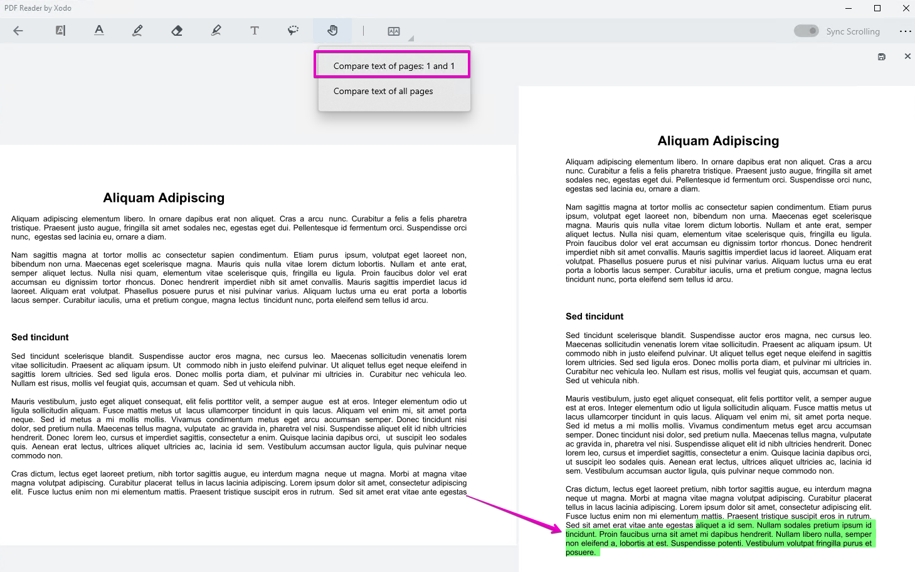Choose the text underline annotation tool
The height and width of the screenshot is (572, 915).
click(x=99, y=30)
